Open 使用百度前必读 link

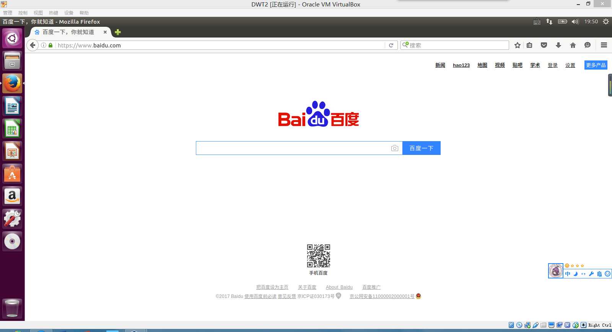pos(260,296)
